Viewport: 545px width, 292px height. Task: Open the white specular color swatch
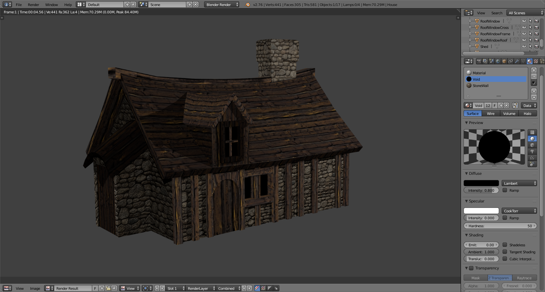click(481, 211)
